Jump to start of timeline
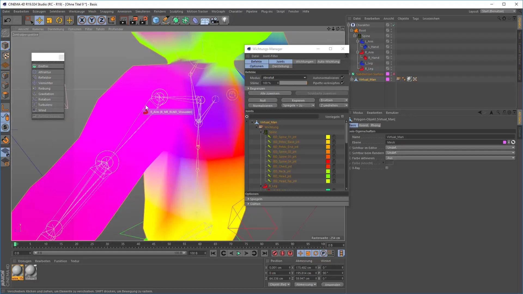523x294 pixels. (213, 253)
